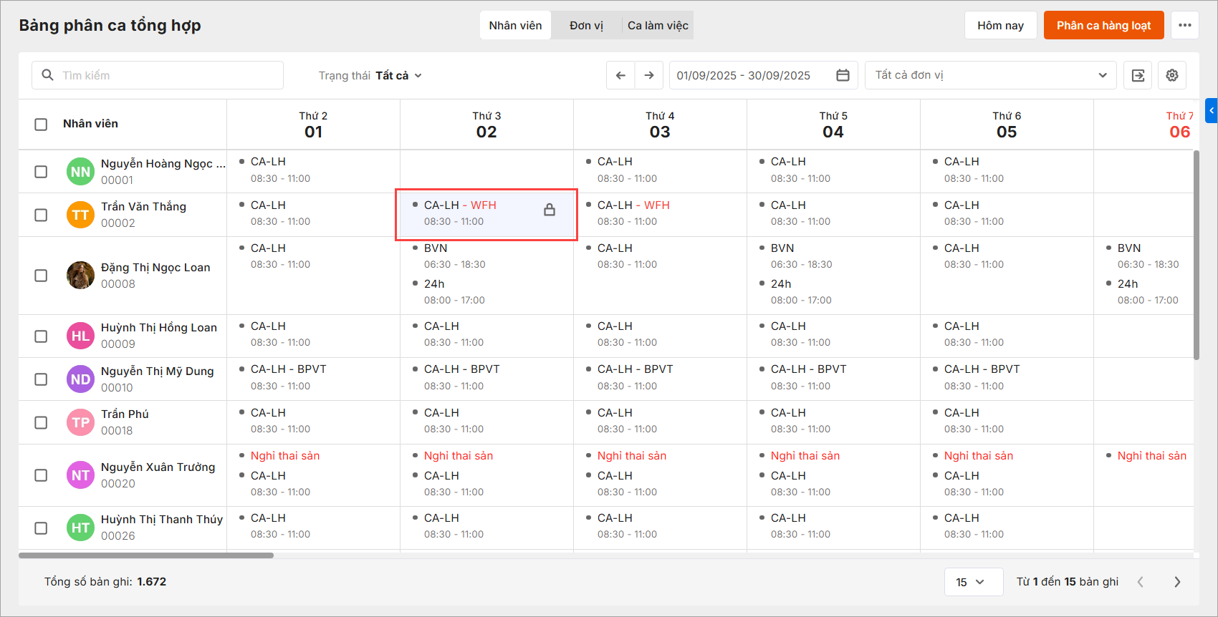Switch to the Đơn vị tab
Viewport: 1218px width, 617px height.
586,25
